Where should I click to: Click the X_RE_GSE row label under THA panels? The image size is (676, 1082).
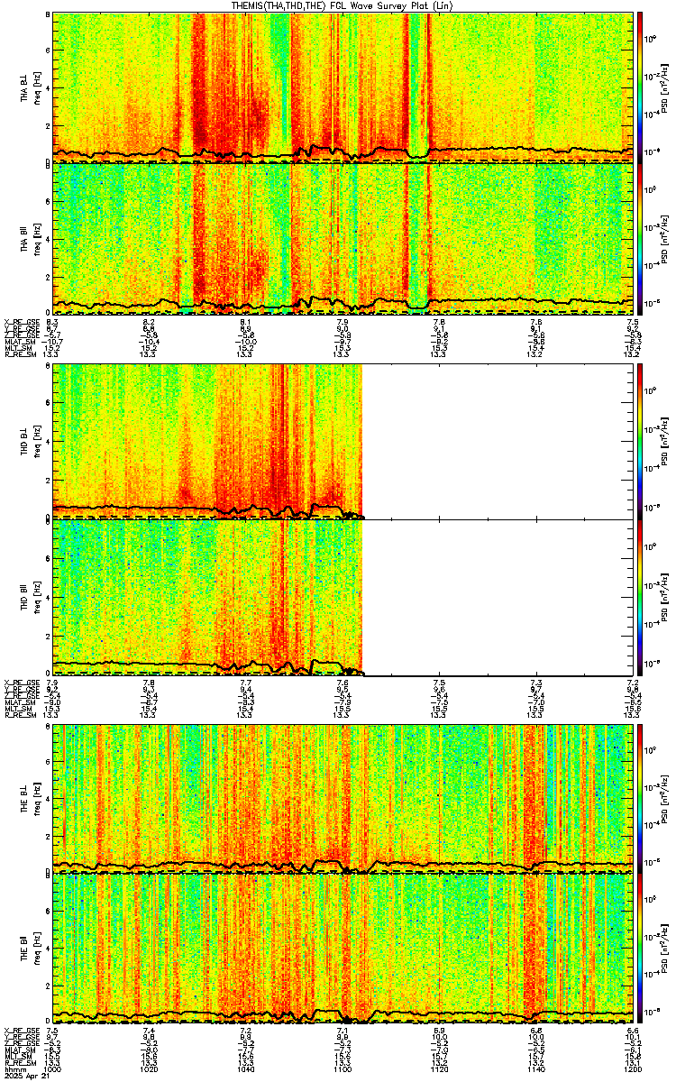pos(21,322)
